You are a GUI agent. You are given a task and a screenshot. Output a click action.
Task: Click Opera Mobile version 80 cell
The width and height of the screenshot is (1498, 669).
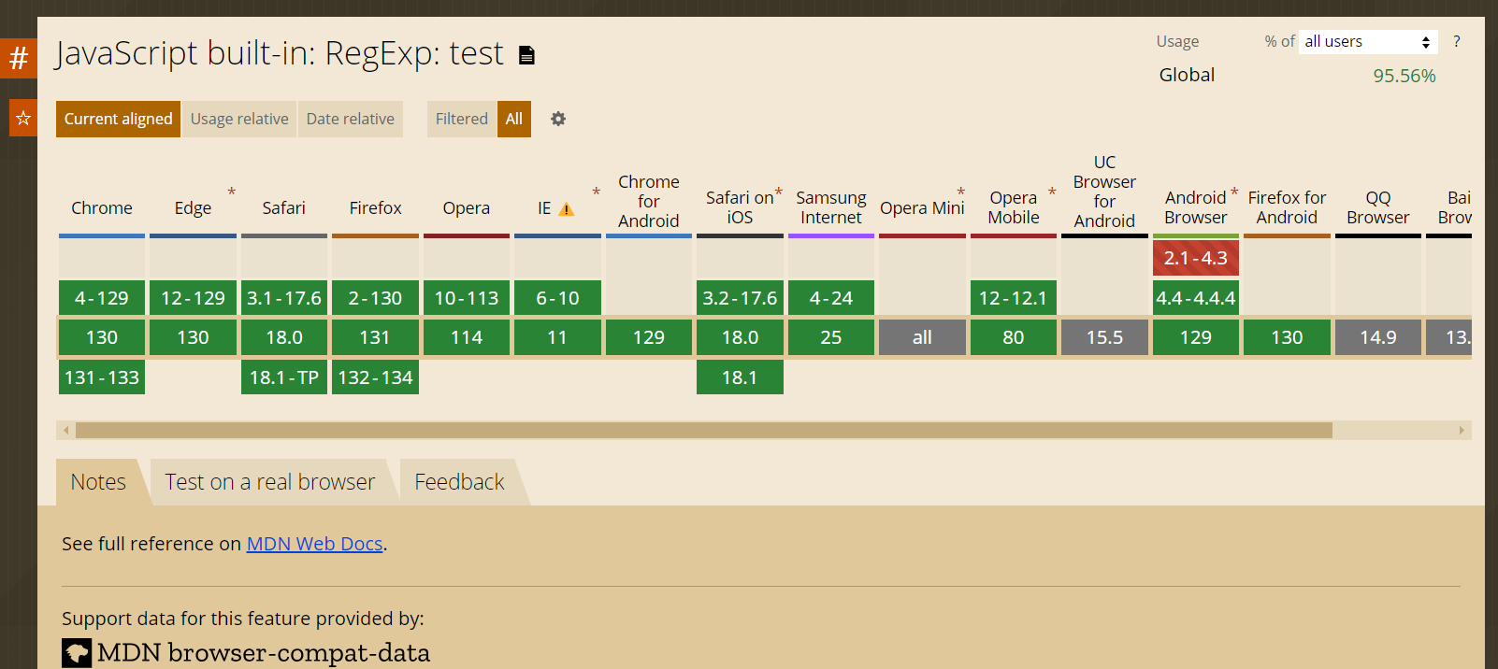(x=1014, y=337)
